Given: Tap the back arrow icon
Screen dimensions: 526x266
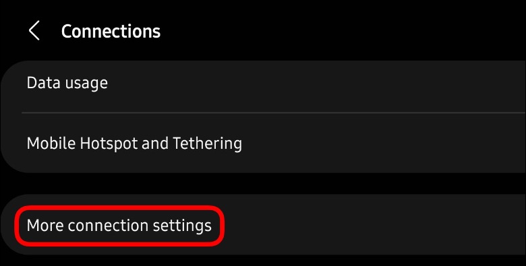Looking at the screenshot, I should [x=34, y=30].
